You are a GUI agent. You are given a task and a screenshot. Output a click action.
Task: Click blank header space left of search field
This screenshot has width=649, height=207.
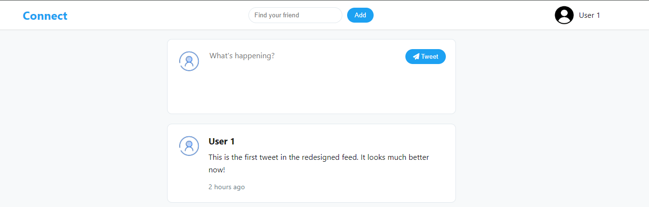pyautogui.click(x=159, y=15)
